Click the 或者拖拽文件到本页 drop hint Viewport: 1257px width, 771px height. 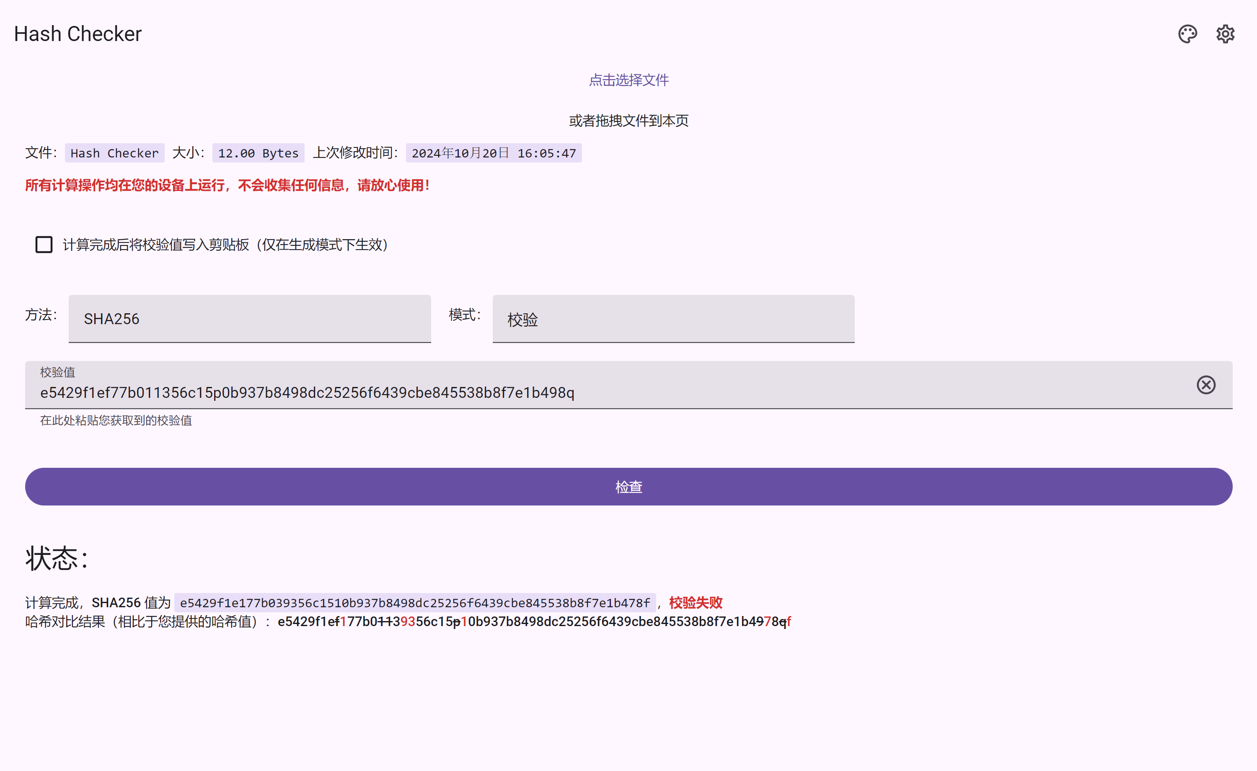click(x=628, y=121)
